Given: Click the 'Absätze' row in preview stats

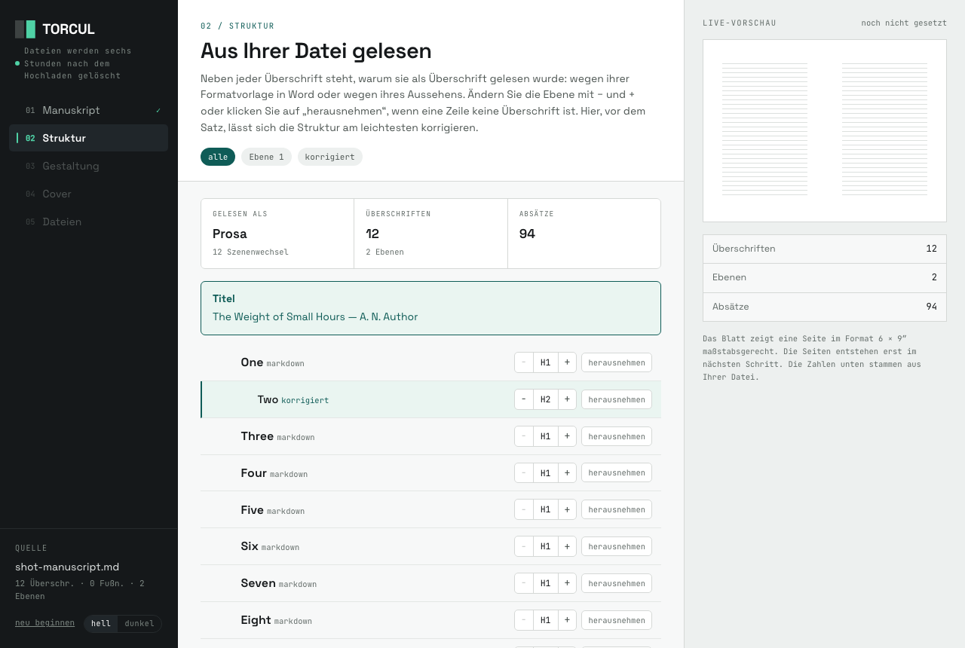Looking at the screenshot, I should 825,307.
